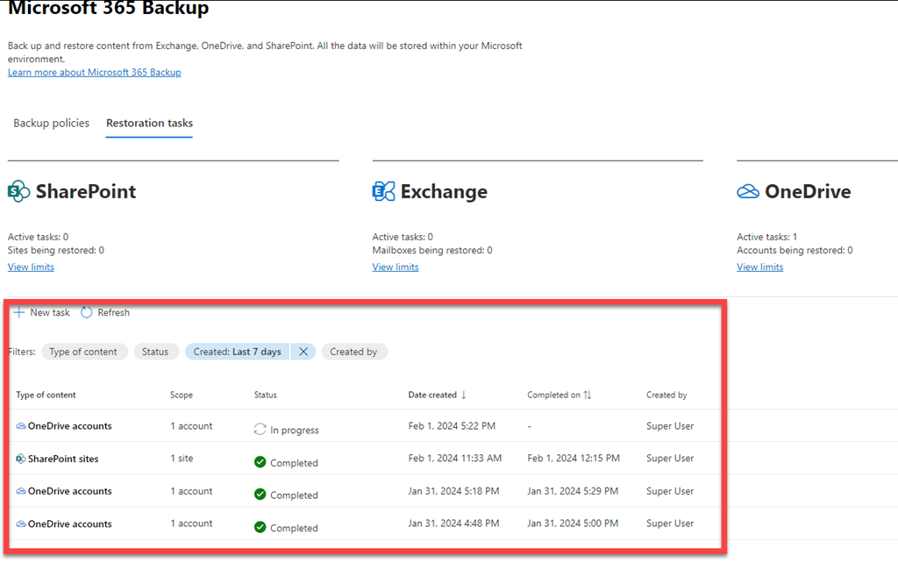Open the Type of content filter

(83, 352)
